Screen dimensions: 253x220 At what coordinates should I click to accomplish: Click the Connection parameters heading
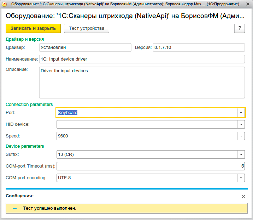[29, 105]
